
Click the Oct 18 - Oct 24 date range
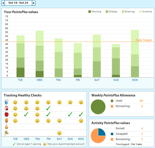[x=18, y=3]
